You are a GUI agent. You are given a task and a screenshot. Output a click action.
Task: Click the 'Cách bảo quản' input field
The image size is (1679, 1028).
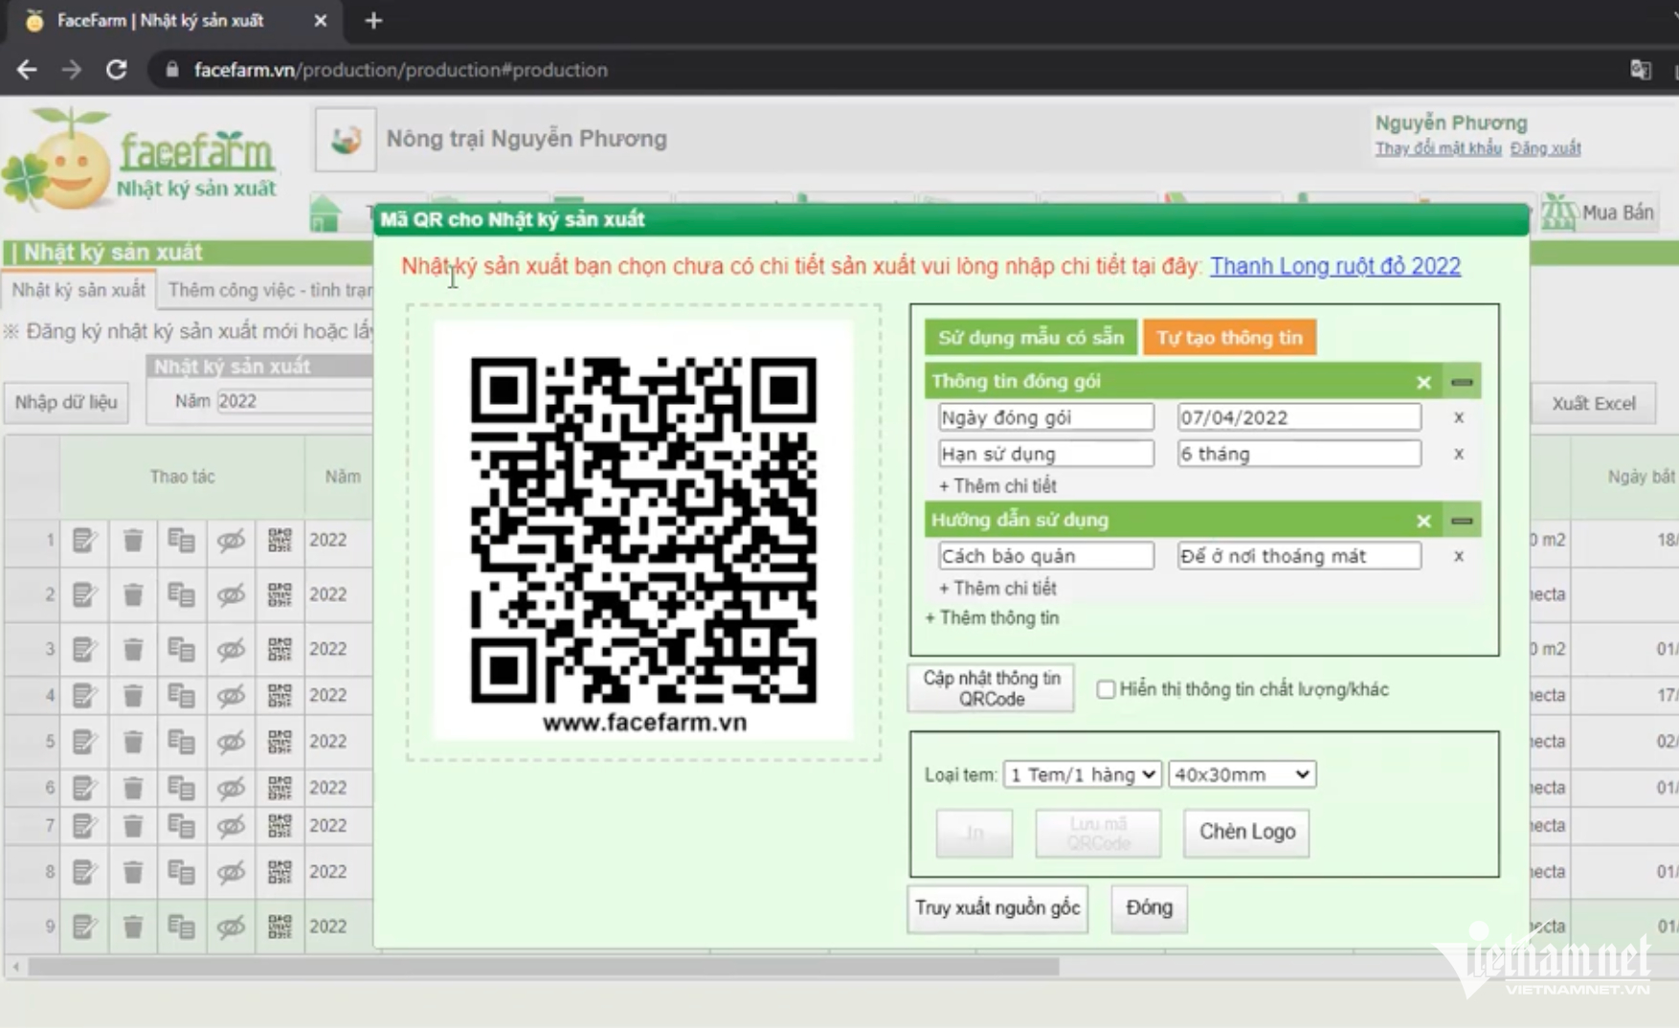point(1045,556)
